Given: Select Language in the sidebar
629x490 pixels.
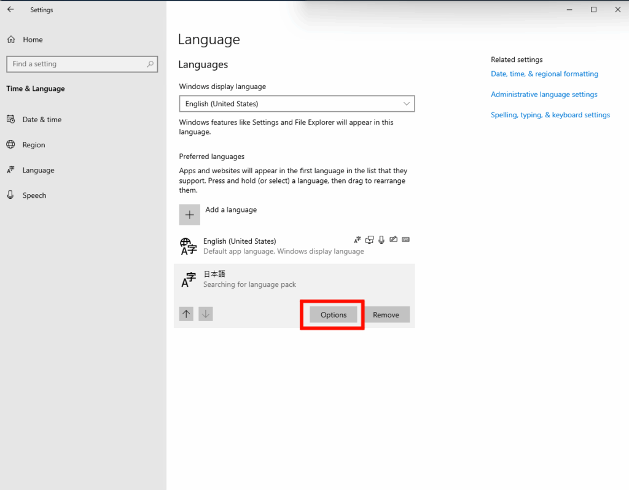Looking at the screenshot, I should [38, 170].
